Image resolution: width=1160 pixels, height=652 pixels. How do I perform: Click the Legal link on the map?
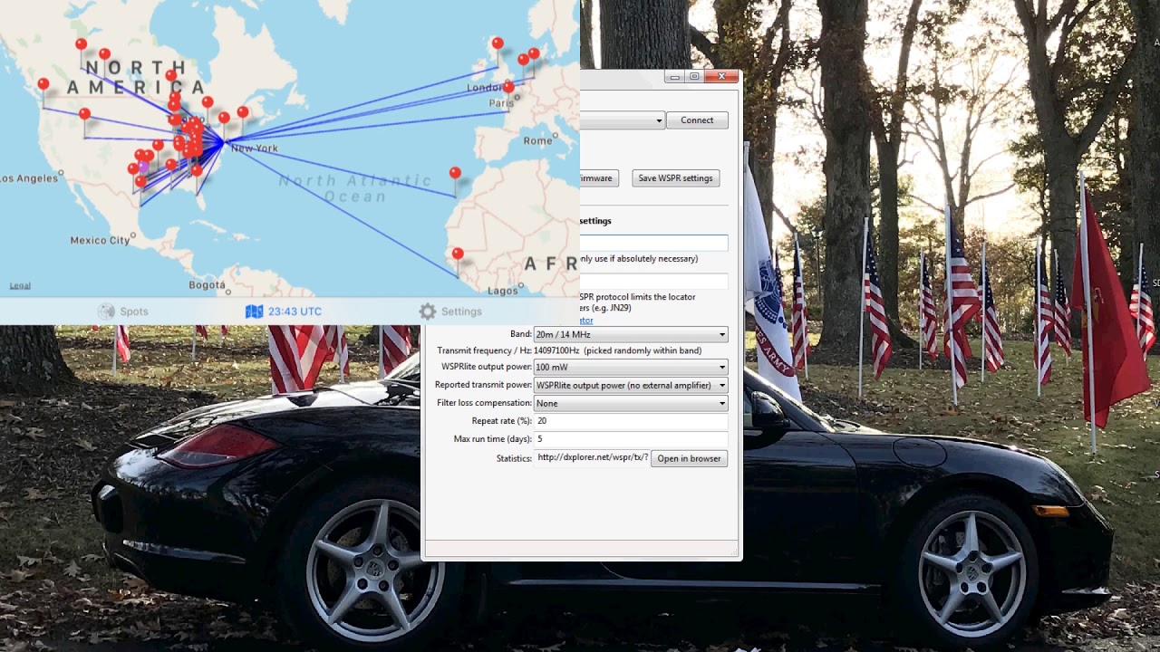(20, 285)
